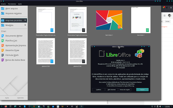Click the Desenho Draw icon
Image resolution: width=173 pixels, height=108 pixels.
point(3,50)
